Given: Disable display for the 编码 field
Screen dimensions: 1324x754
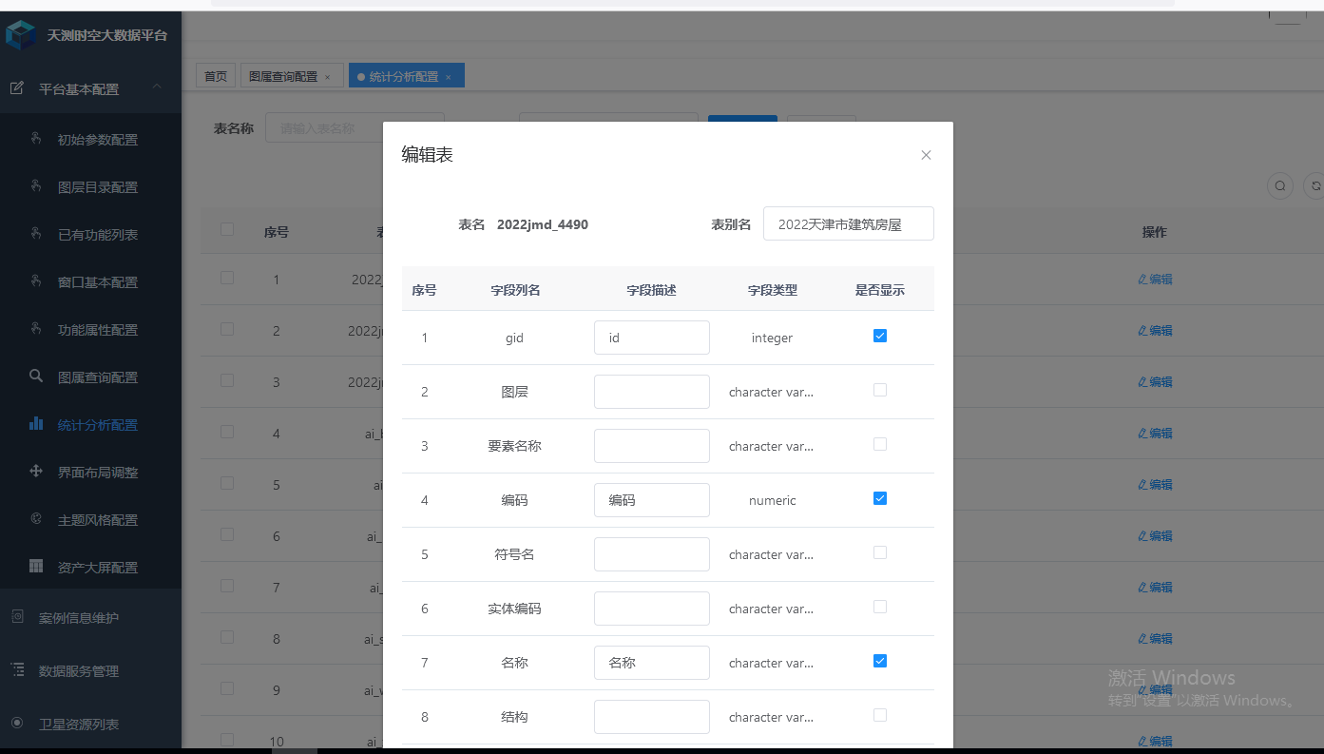Looking at the screenshot, I should point(879,497).
